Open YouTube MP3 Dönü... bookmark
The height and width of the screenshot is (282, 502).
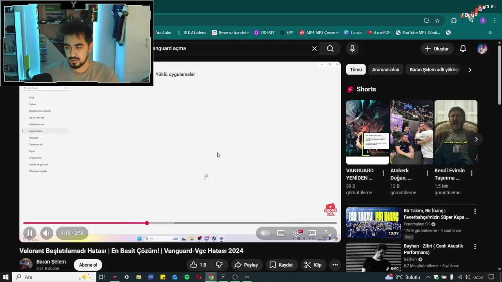pyautogui.click(x=418, y=33)
